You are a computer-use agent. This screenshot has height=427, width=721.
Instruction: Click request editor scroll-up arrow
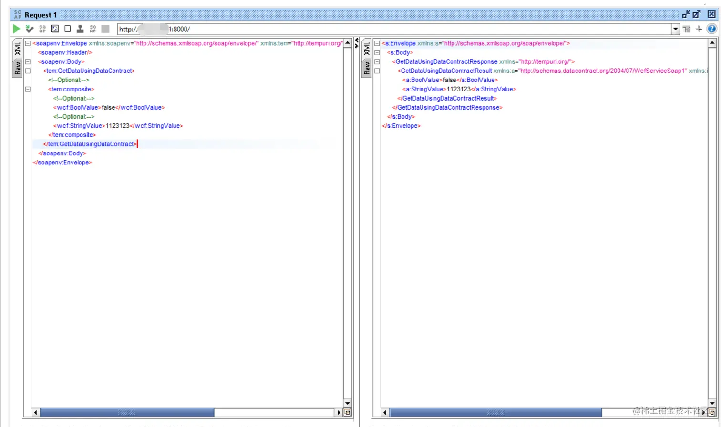click(x=348, y=43)
